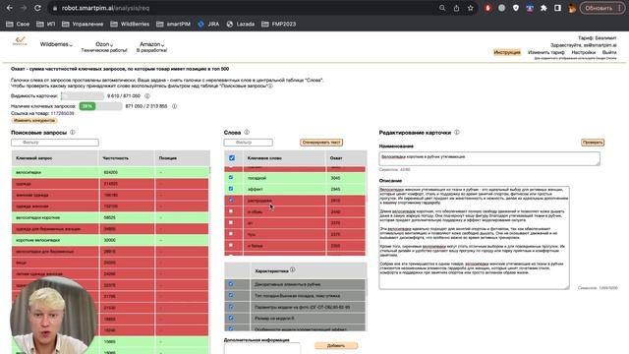The image size is (629, 354).
Task: Click the Добавить button
Action: click(336, 345)
